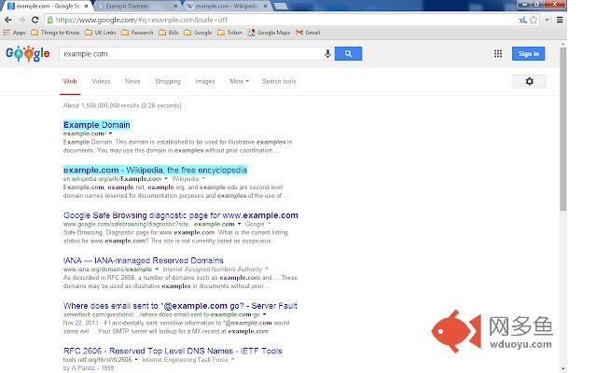This screenshot has height=373, width=597.
Task: Click the voice search microphone icon
Action: click(x=327, y=54)
